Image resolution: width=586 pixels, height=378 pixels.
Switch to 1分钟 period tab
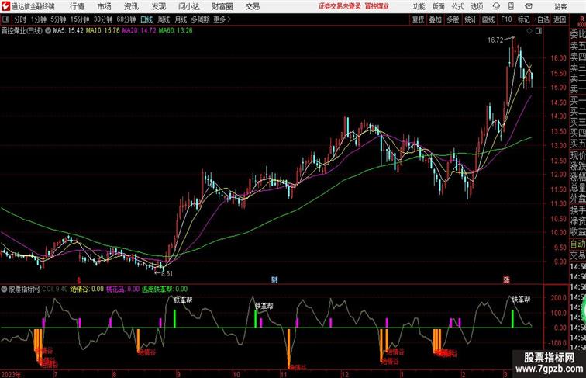tap(39, 19)
